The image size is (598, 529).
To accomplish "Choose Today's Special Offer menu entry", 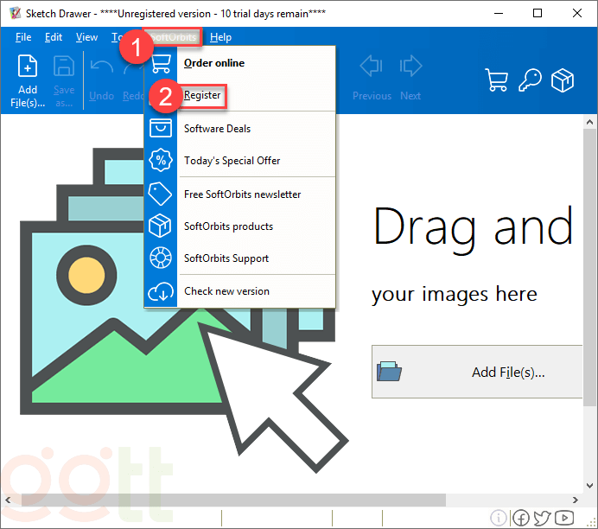I will (232, 161).
